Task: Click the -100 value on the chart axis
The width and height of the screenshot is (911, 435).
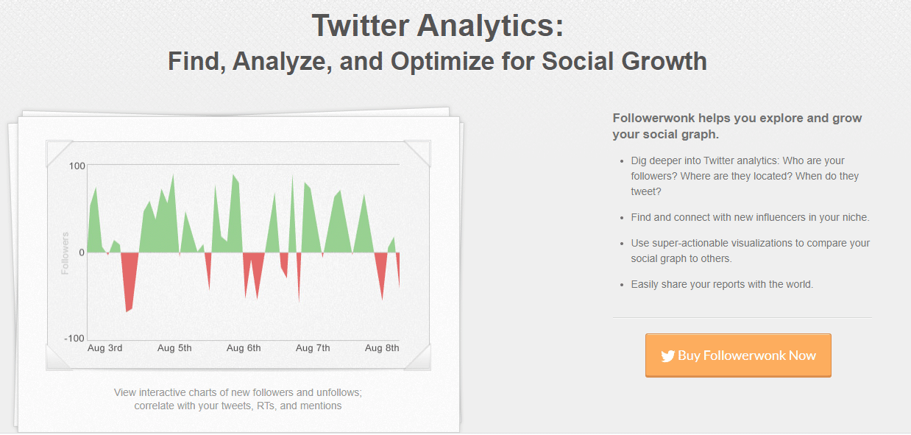Action: click(74, 338)
